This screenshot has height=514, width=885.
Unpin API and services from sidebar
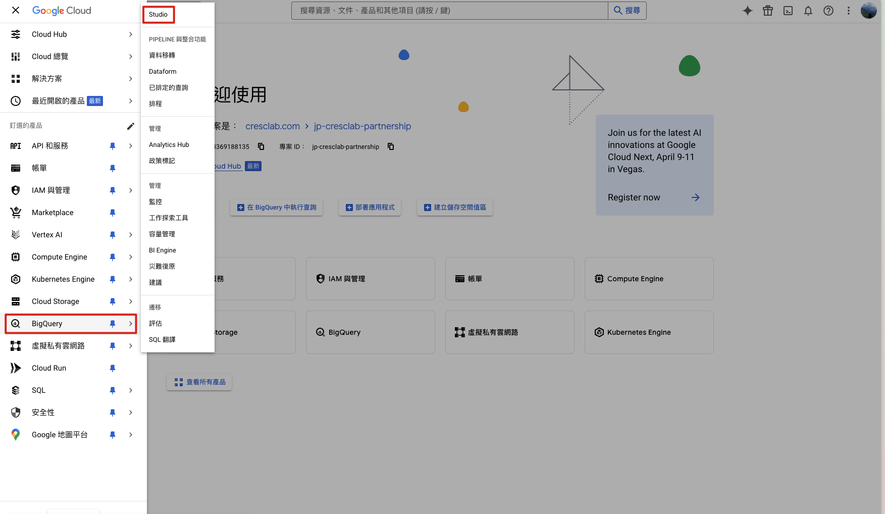pyautogui.click(x=113, y=146)
